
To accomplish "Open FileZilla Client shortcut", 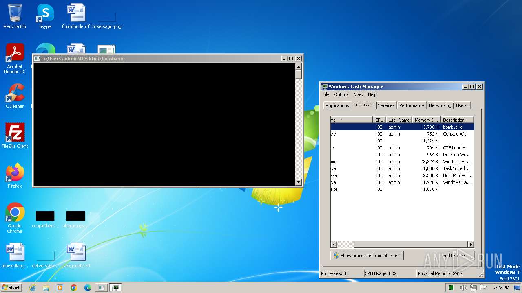I will (15, 136).
